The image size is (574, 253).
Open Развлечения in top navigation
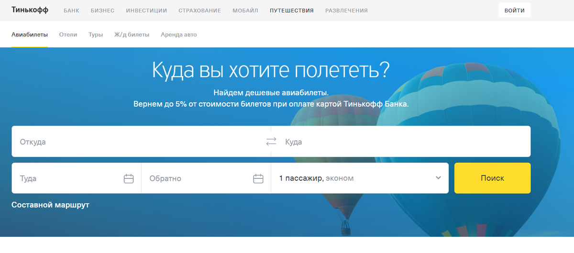[346, 11]
